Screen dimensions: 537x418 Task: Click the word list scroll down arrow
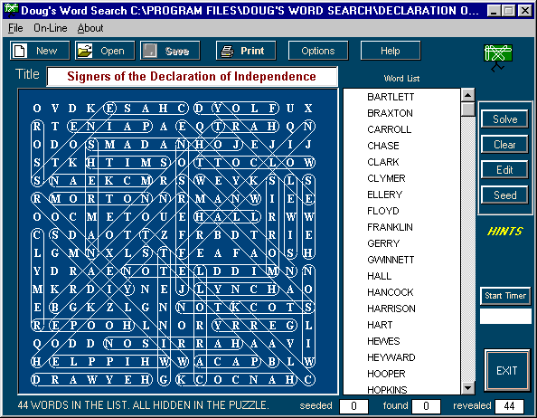pyautogui.click(x=467, y=388)
